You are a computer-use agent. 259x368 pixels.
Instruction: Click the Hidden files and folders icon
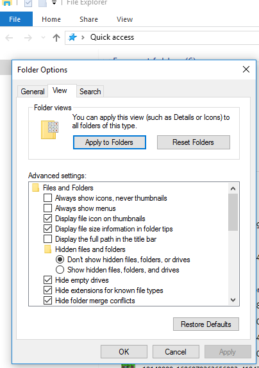pos(47,249)
